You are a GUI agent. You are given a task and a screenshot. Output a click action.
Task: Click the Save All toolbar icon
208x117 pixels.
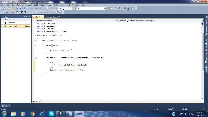(x=20, y=8)
